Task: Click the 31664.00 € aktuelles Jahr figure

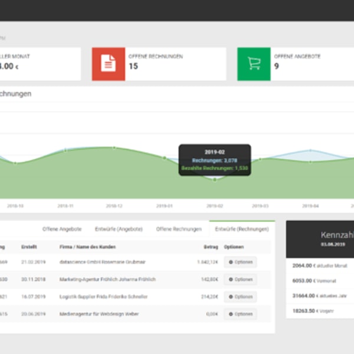Action: pos(319,296)
